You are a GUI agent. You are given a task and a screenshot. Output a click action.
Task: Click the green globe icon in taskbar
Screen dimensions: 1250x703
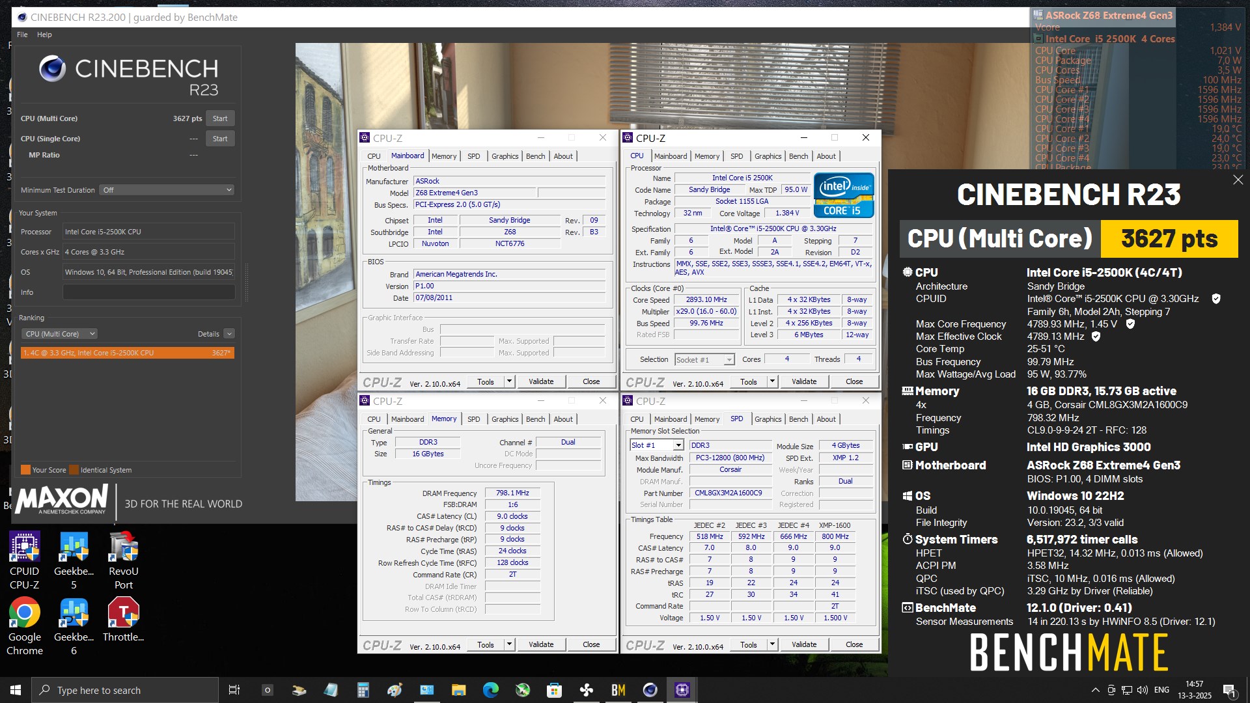pyautogui.click(x=522, y=690)
